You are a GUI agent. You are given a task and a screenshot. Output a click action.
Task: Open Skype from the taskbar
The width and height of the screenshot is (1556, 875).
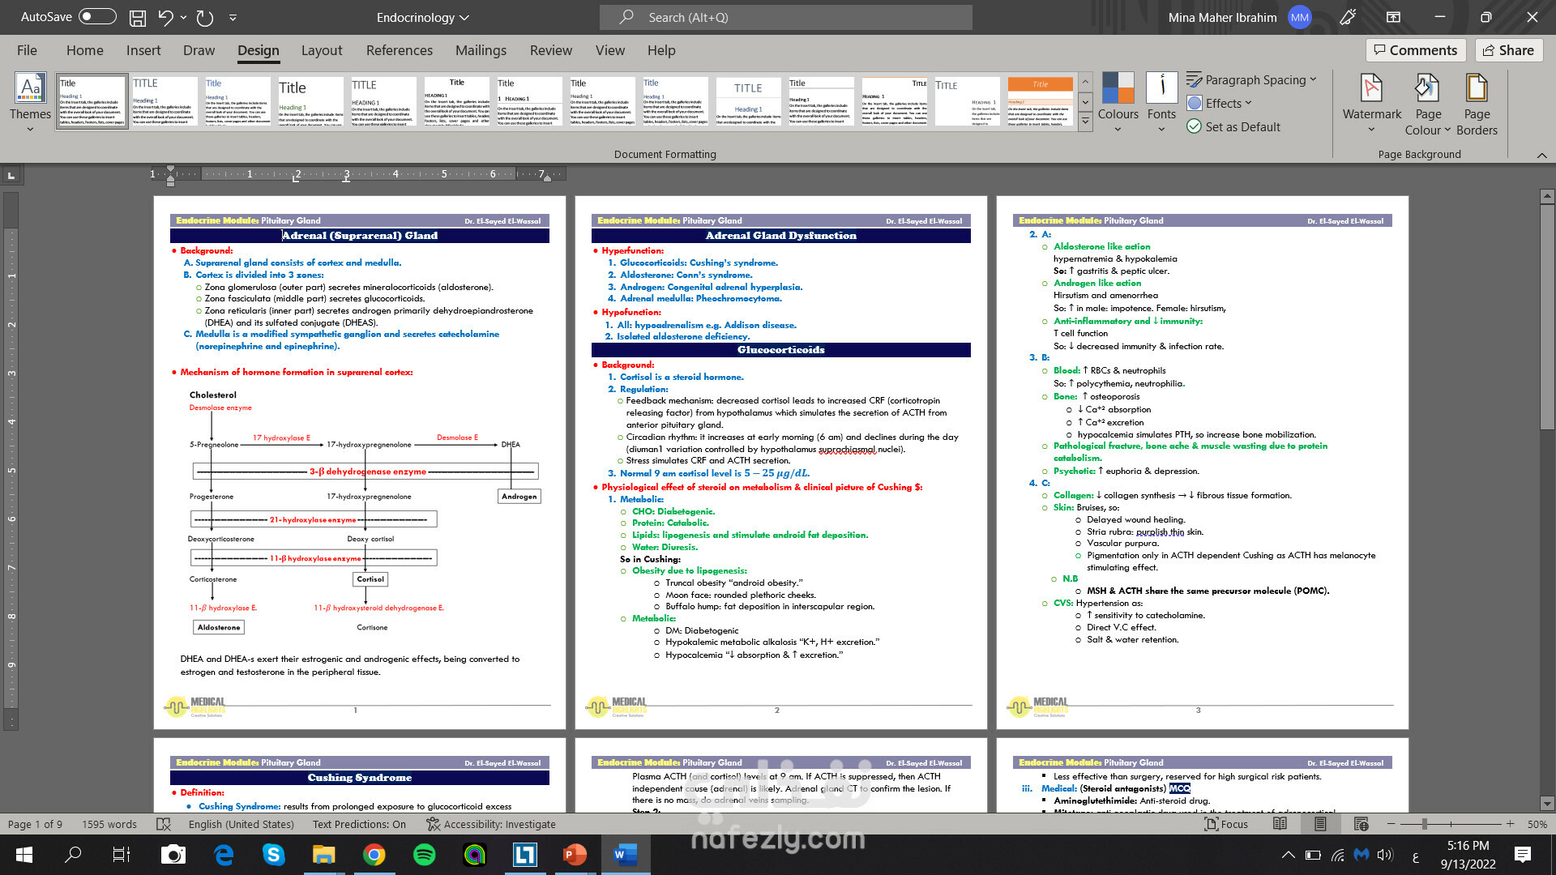(x=273, y=855)
